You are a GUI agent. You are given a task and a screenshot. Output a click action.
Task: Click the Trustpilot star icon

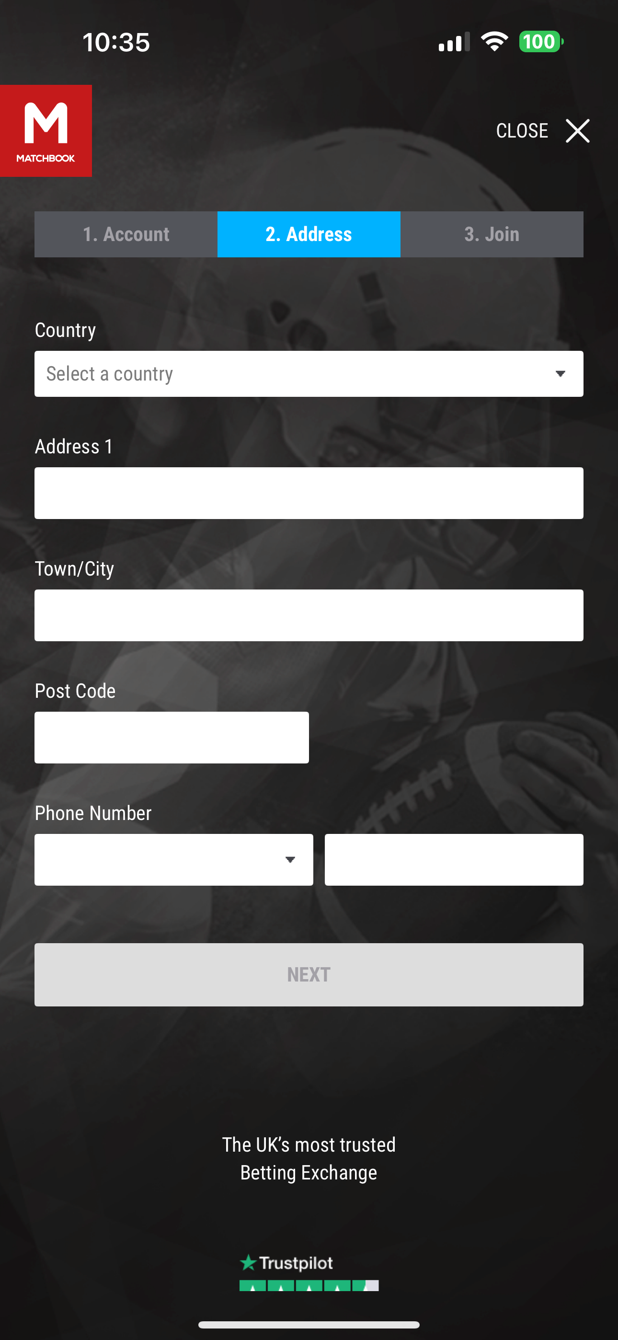[x=248, y=1263]
